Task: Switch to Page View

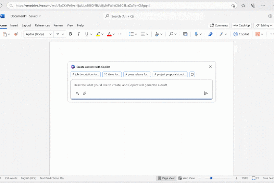Action: pos(166,178)
